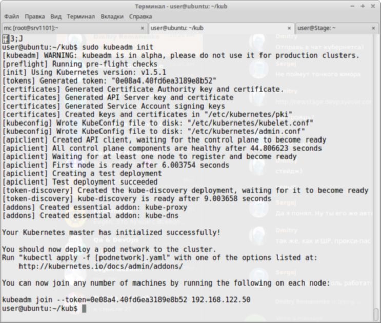Click the 'essential addon: kube-proxy' line

[94, 207]
